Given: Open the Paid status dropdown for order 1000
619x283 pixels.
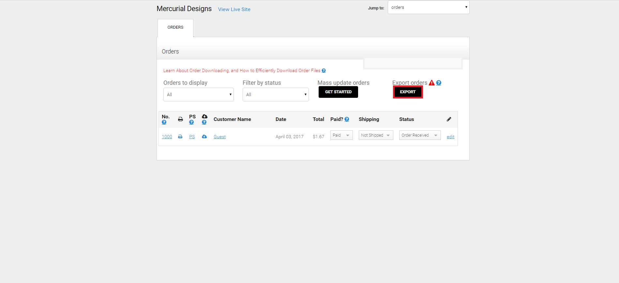Looking at the screenshot, I should tap(341, 135).
